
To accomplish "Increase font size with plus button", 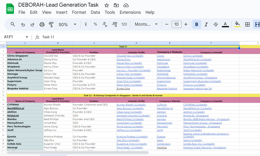I will point(186,25).
